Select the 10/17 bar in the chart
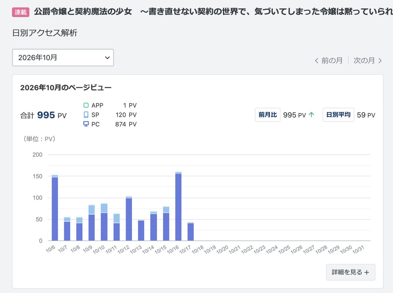Screen dimensions: 393x293 (191, 232)
